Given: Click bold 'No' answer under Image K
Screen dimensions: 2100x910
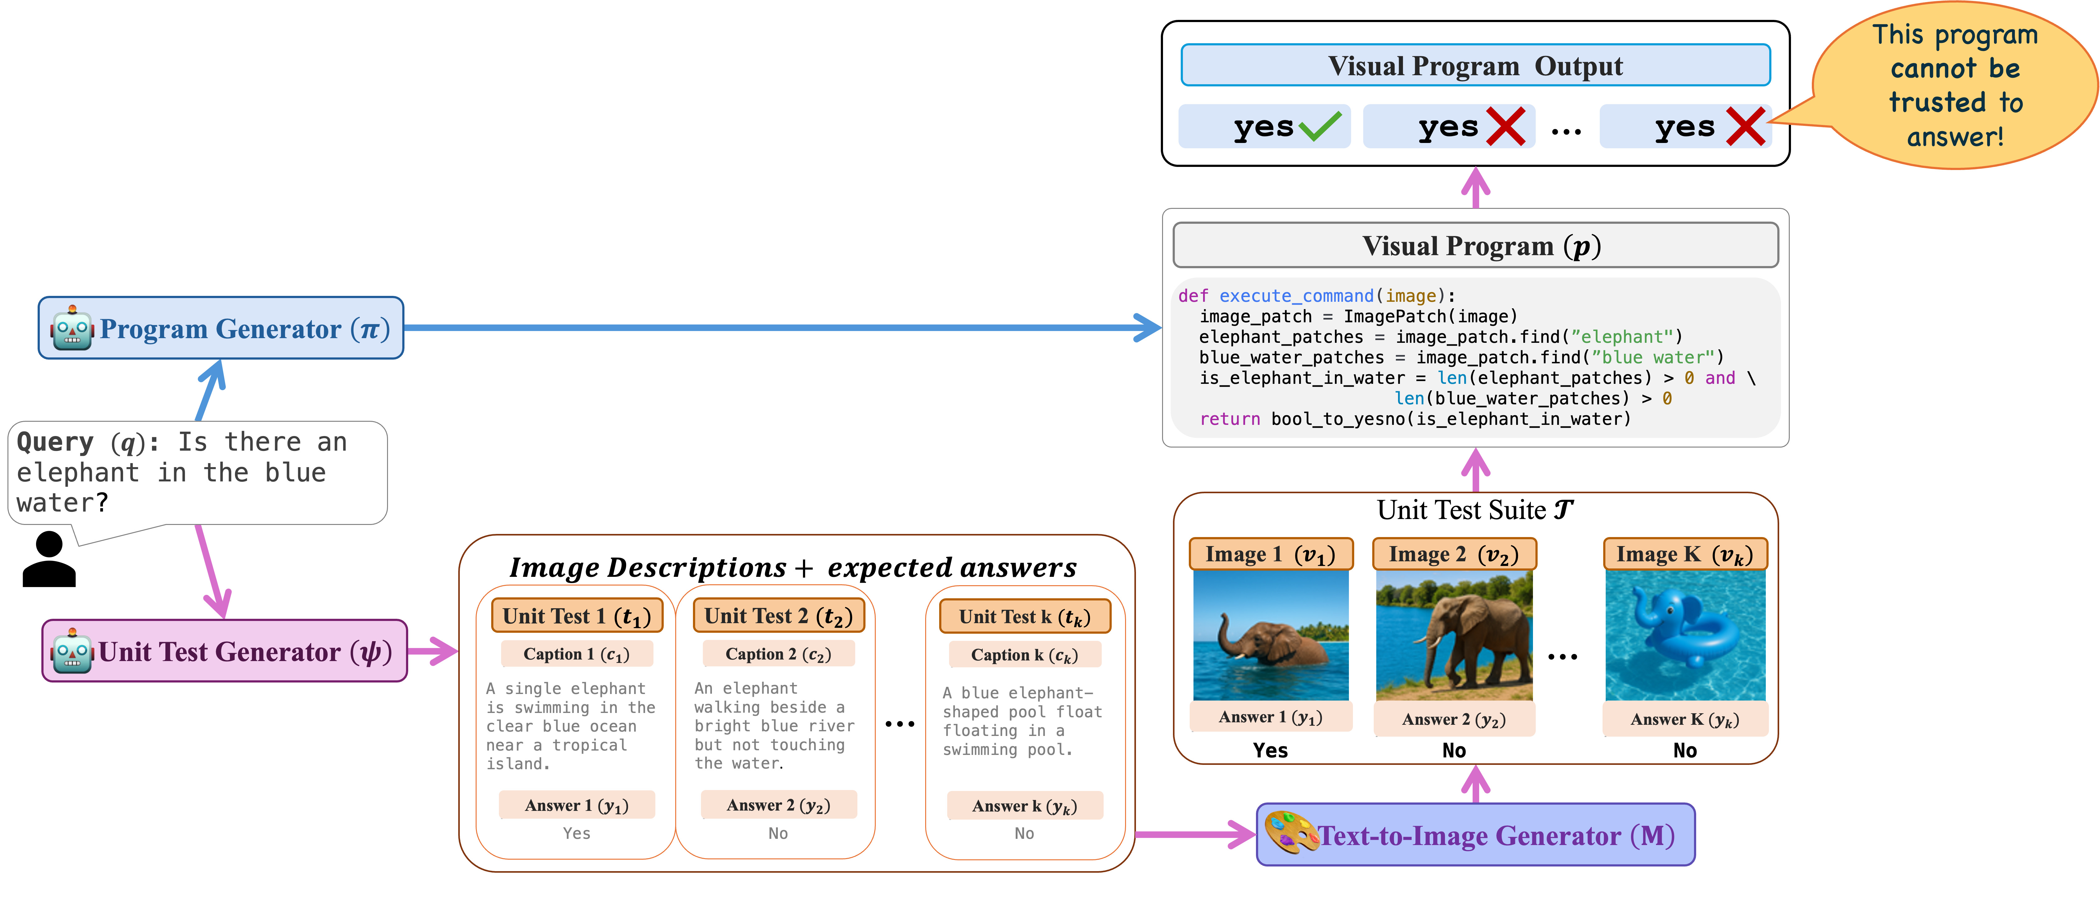Looking at the screenshot, I should coord(1685,750).
